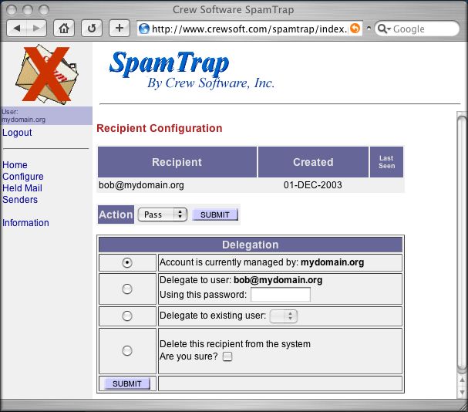Tick the Are you sure checkbox

(227, 356)
